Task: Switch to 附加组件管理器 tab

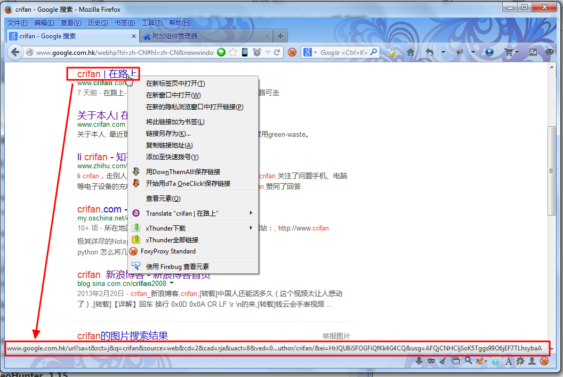Action: pyautogui.click(x=206, y=36)
